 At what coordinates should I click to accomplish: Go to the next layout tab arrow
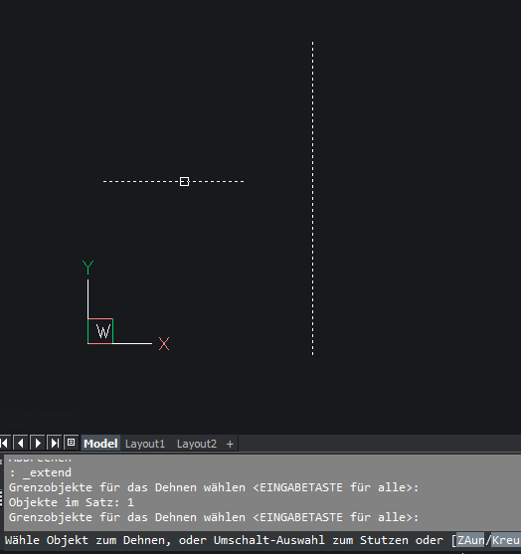[38, 443]
